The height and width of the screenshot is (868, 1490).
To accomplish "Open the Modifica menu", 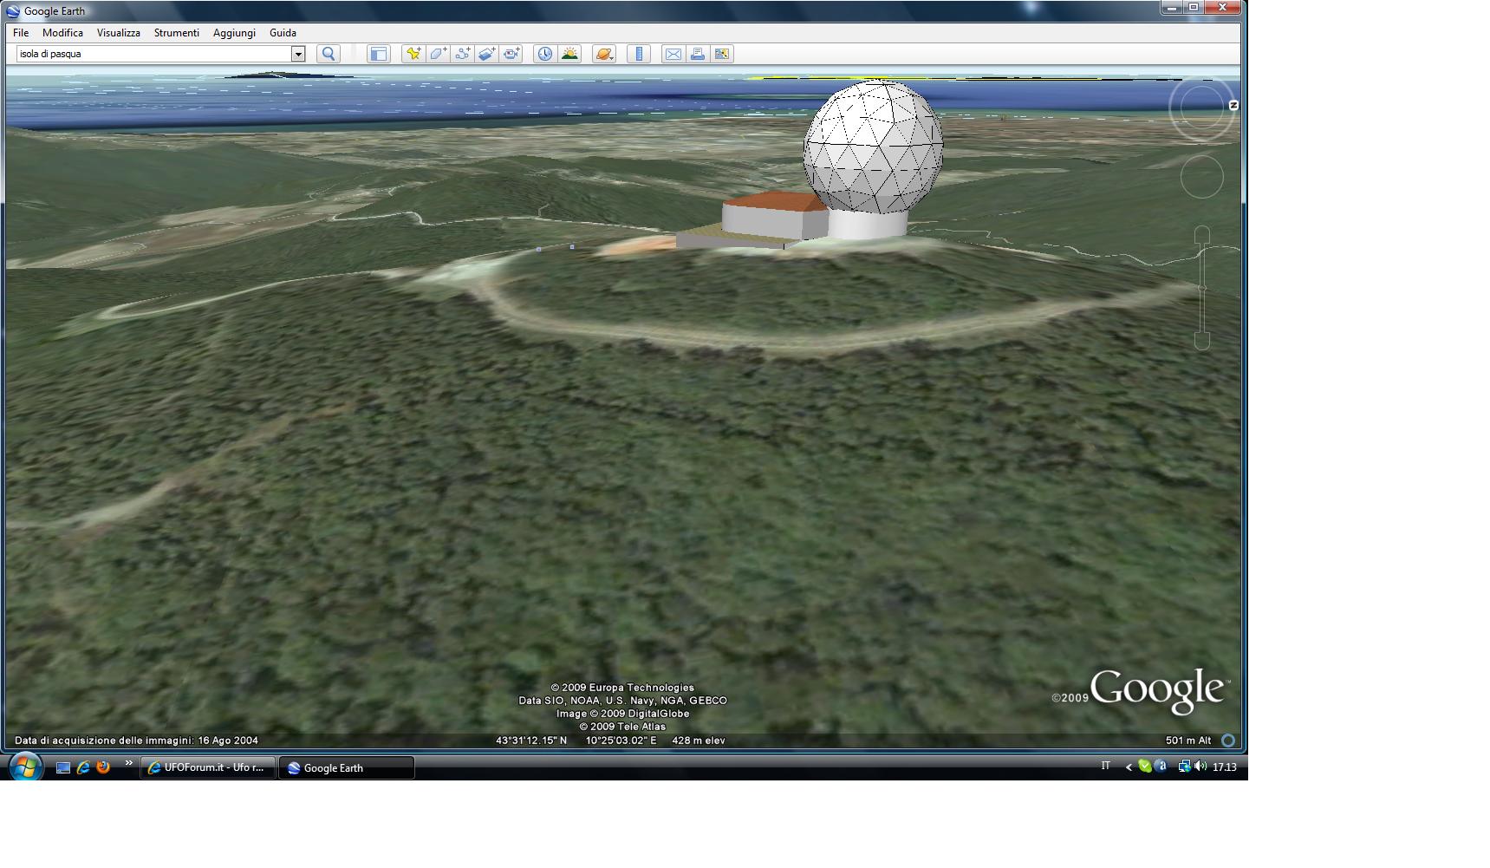I will pos(62,33).
